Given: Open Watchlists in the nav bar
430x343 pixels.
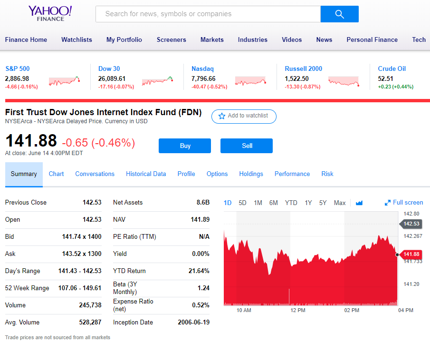Looking at the screenshot, I should point(77,40).
